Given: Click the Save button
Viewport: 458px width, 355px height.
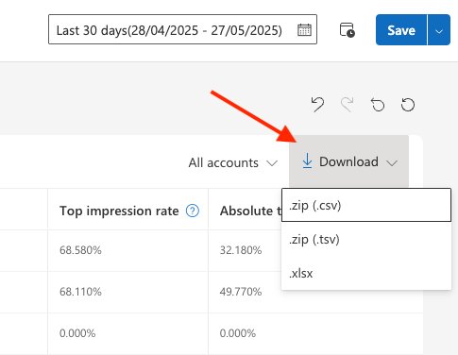Looking at the screenshot, I should (401, 30).
